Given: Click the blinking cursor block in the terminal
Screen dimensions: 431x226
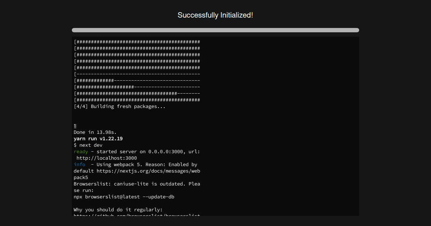Looking at the screenshot, I should pyautogui.click(x=75, y=126).
